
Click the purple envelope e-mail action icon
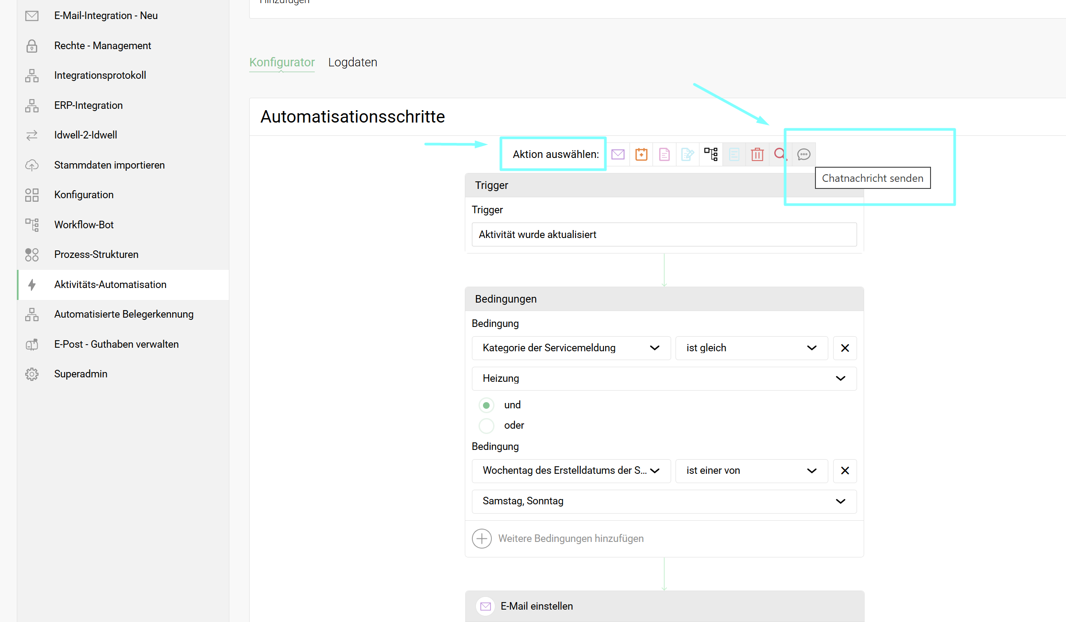tap(618, 154)
